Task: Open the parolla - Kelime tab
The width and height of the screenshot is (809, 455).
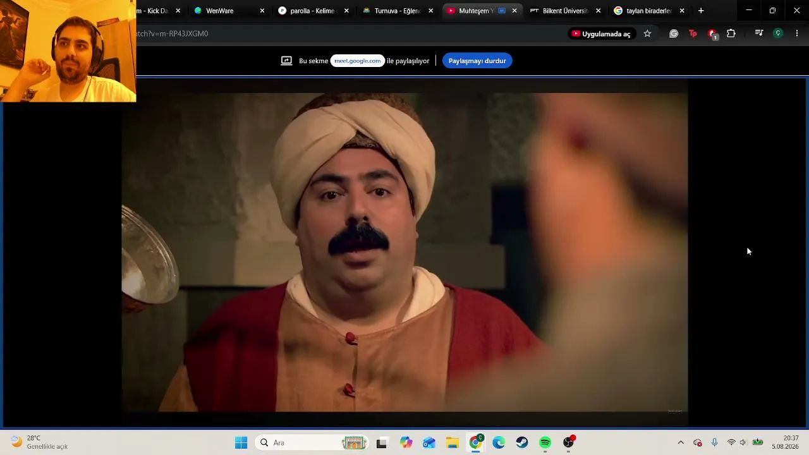Action: point(313,11)
